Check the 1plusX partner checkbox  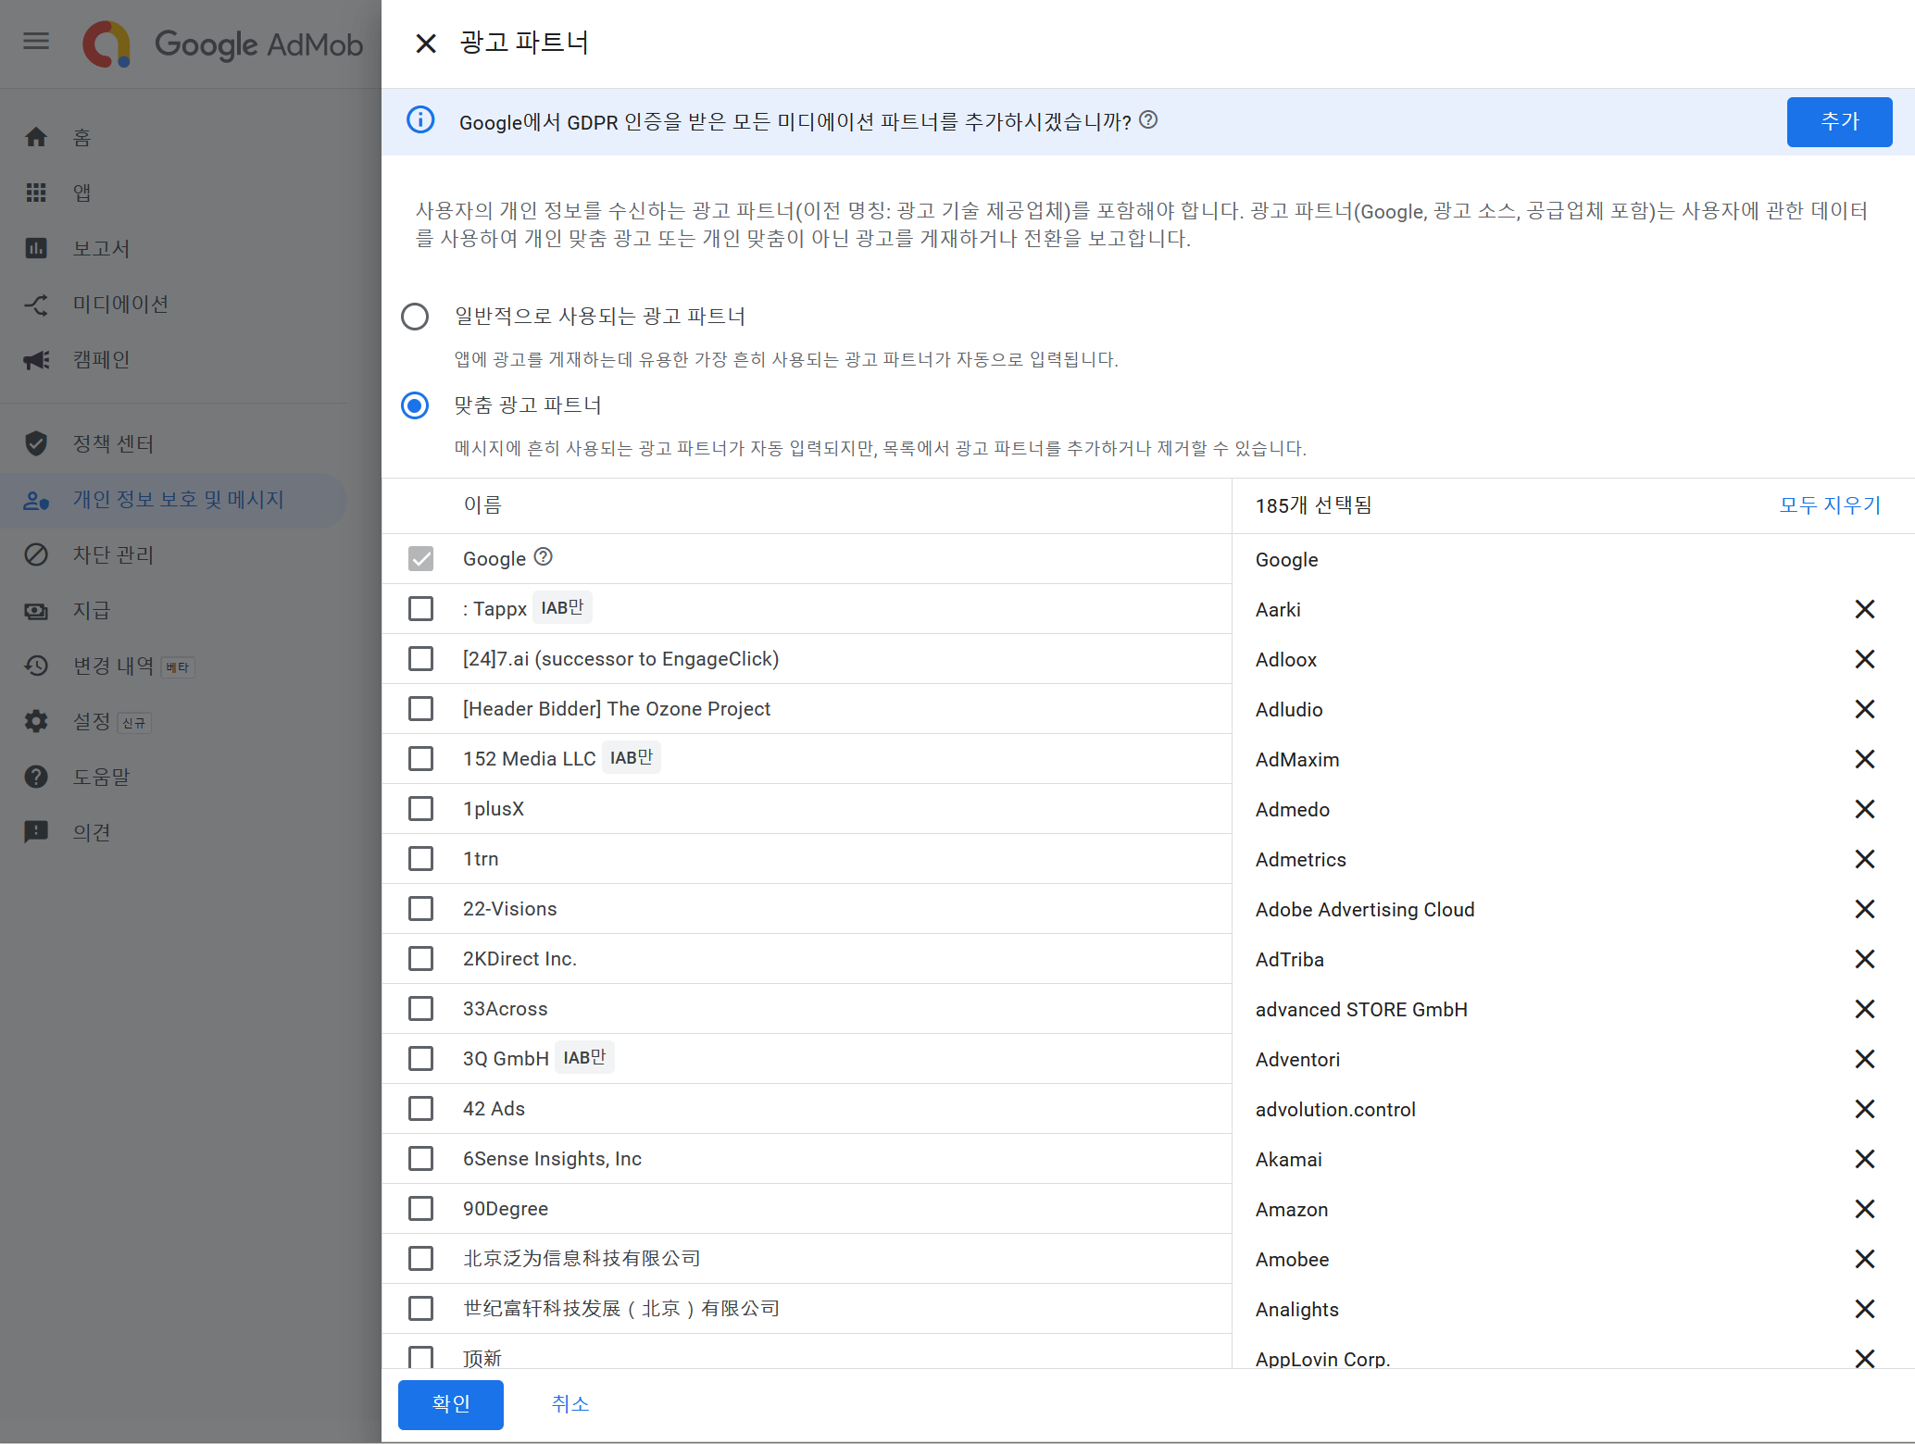[x=421, y=808]
